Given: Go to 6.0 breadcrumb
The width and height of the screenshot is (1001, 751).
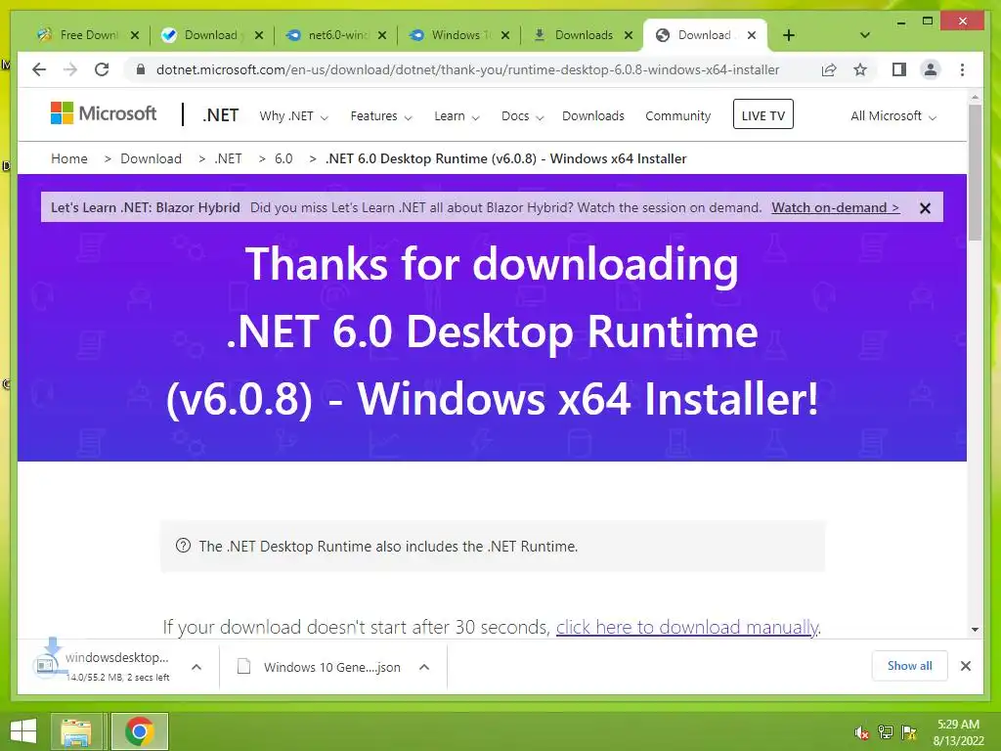Looking at the screenshot, I should coord(283,158).
